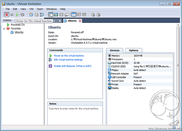The width and height of the screenshot is (182, 131).
Task: Open the File menu
Action: [8, 9]
